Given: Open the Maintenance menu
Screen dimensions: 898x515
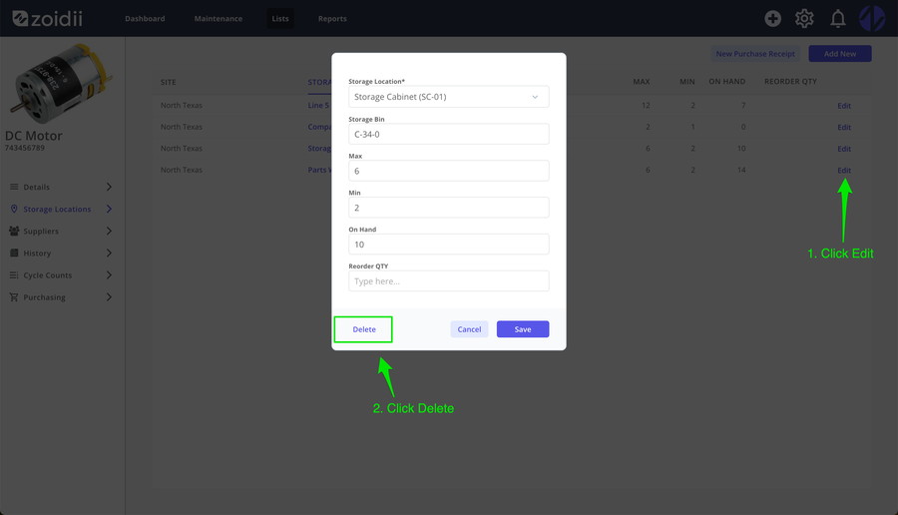Looking at the screenshot, I should point(219,18).
